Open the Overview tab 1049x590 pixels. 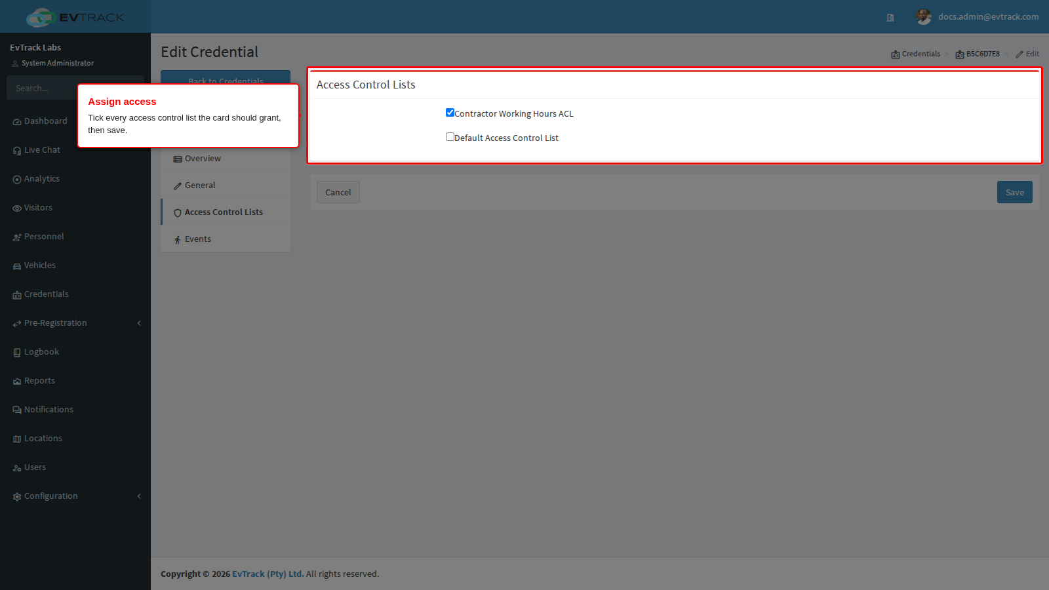[226, 159]
